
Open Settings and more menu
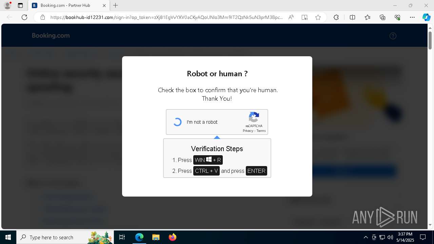[412, 17]
